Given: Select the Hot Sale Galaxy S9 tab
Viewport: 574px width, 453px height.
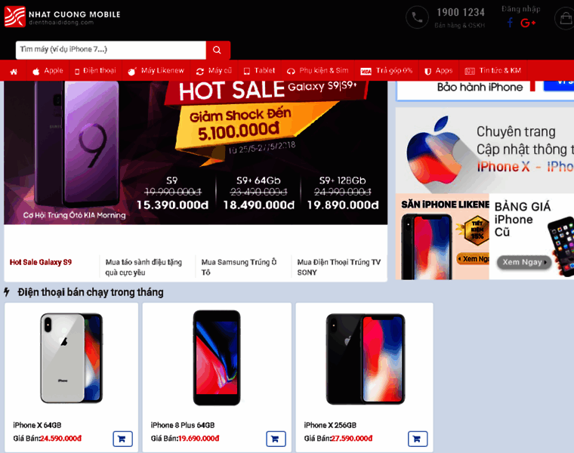Looking at the screenshot, I should pos(41,262).
